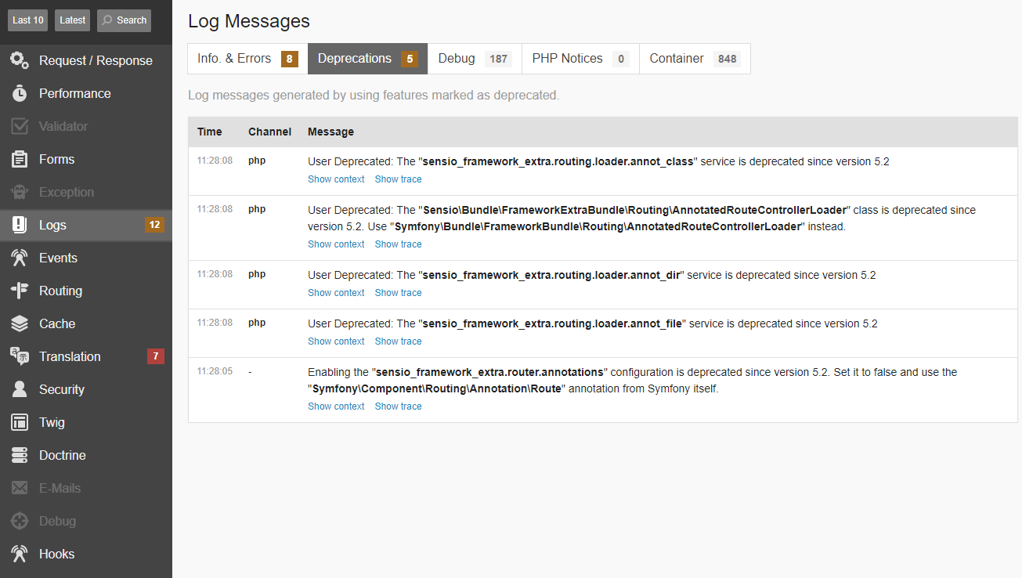Click the Cache layers icon
The width and height of the screenshot is (1022, 578).
[20, 323]
